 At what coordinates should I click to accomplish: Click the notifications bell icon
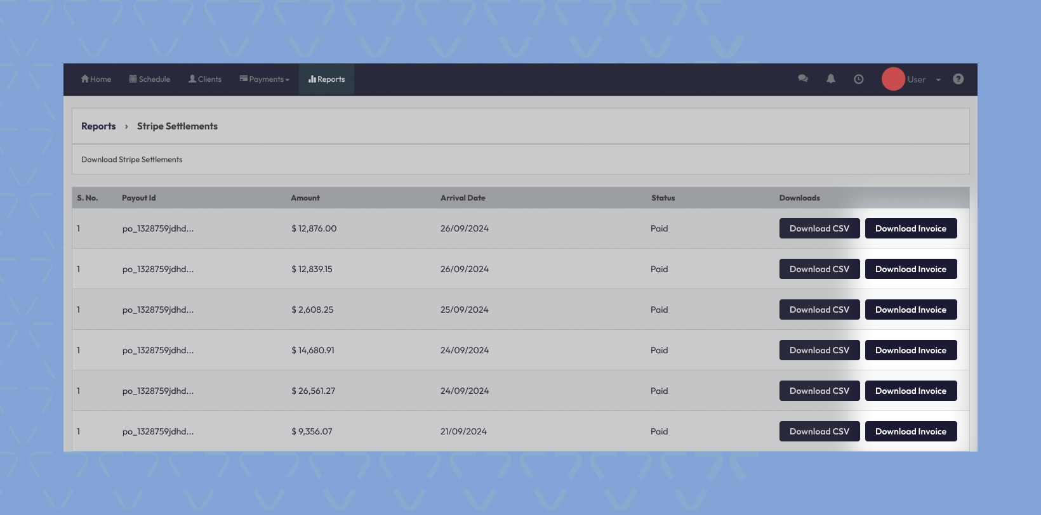tap(831, 79)
